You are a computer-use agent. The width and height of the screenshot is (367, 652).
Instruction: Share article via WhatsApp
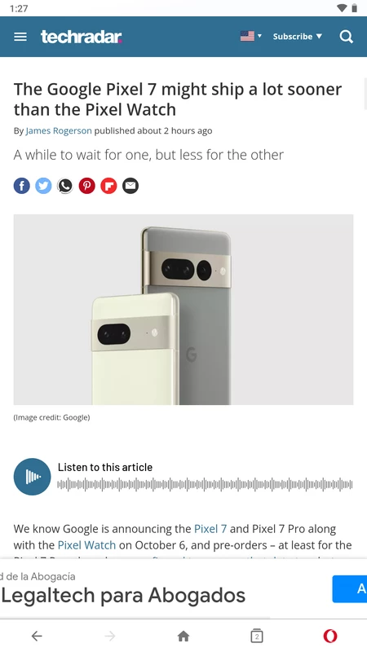(65, 186)
